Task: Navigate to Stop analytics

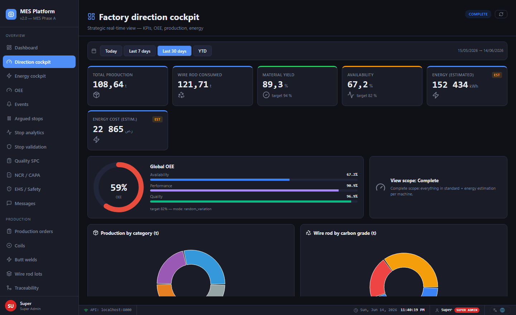Action: [39, 132]
